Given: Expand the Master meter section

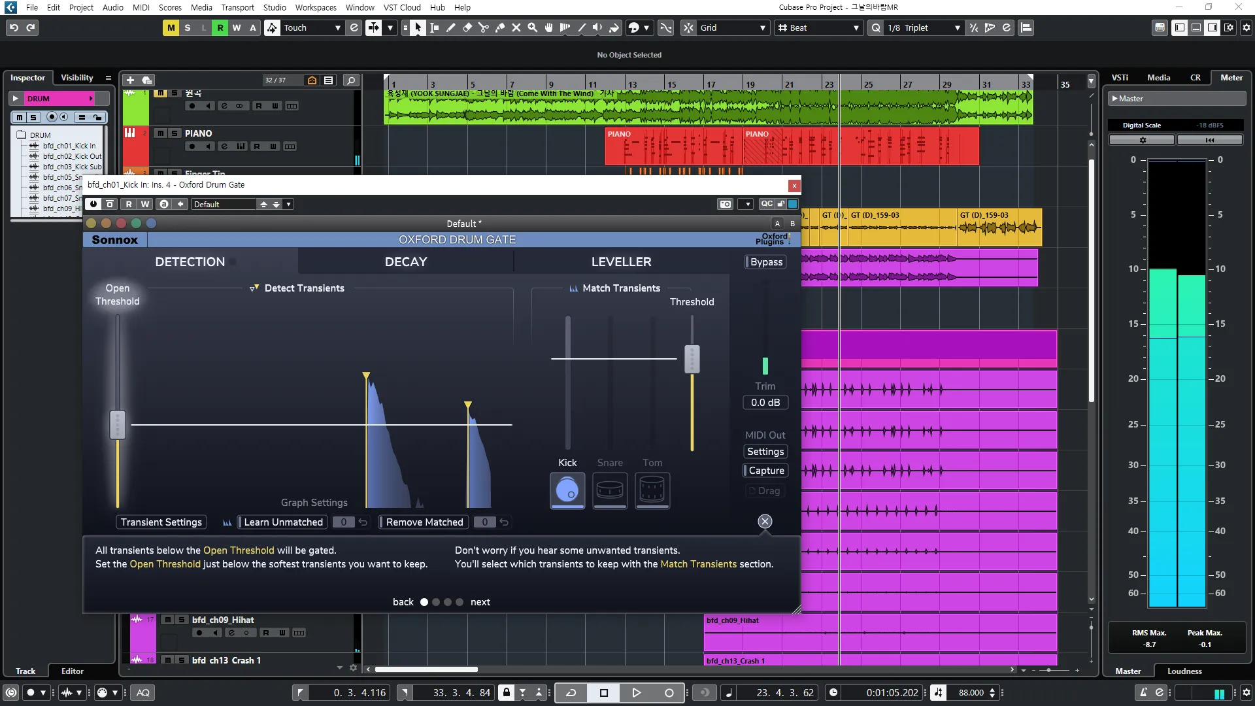Looking at the screenshot, I should pyautogui.click(x=1114, y=99).
